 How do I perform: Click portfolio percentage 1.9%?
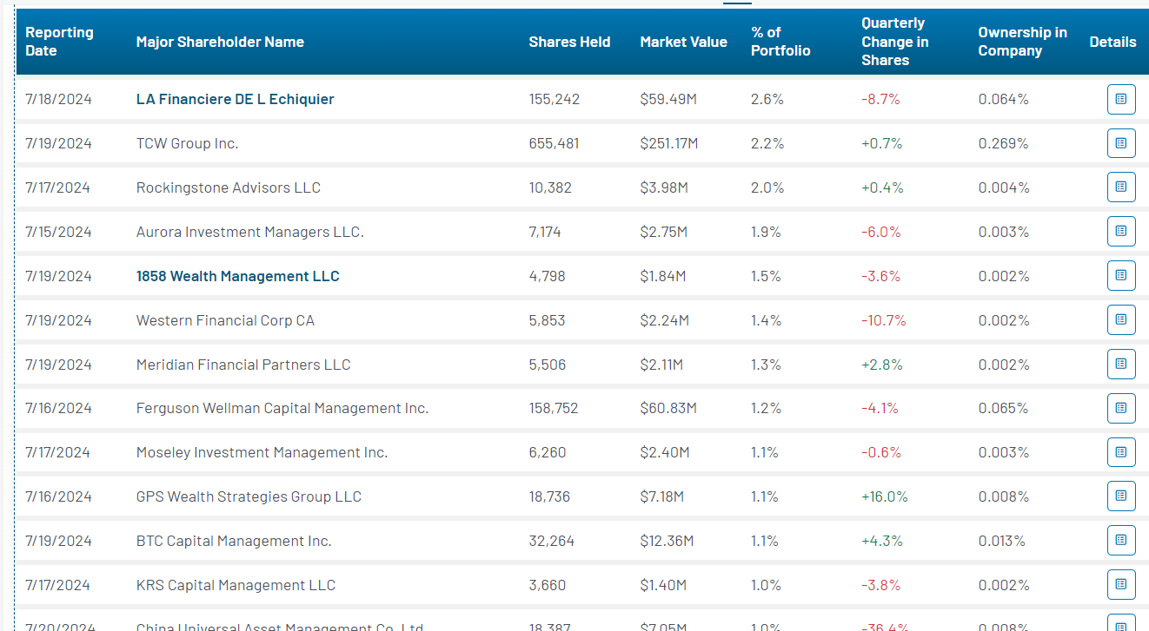tap(766, 232)
